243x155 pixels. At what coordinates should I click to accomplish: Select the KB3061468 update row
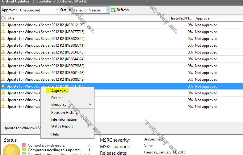(93, 73)
